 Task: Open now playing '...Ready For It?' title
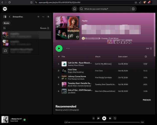click(x=16, y=119)
